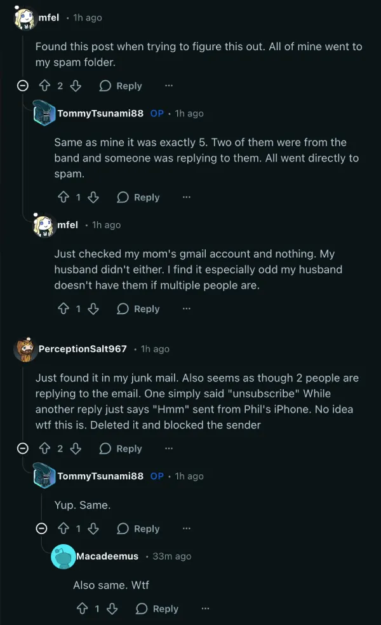Downvote mfel's spam folder comment
The height and width of the screenshot is (625, 381).
76,86
